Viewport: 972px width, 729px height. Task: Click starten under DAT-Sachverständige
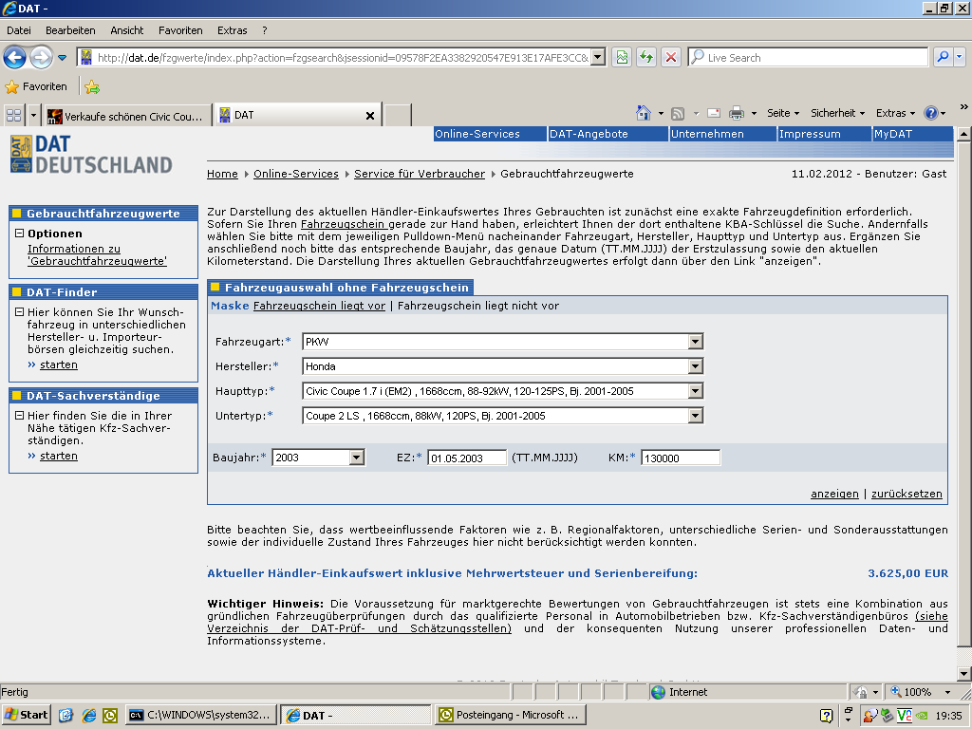[59, 456]
